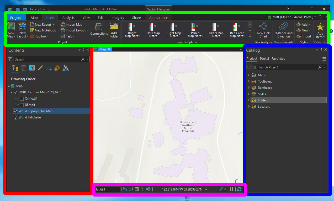Choose the Pastel Map Notes template
This screenshot has height=201, width=334.
216,30
